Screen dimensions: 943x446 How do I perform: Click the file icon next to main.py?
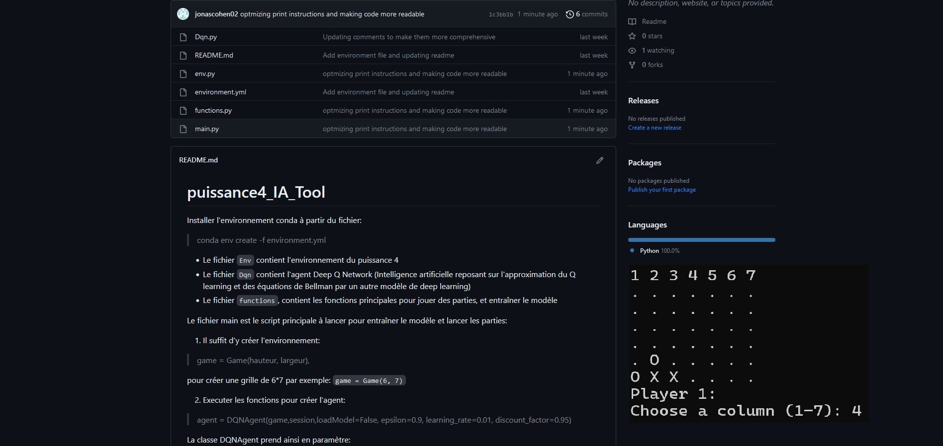(x=183, y=129)
